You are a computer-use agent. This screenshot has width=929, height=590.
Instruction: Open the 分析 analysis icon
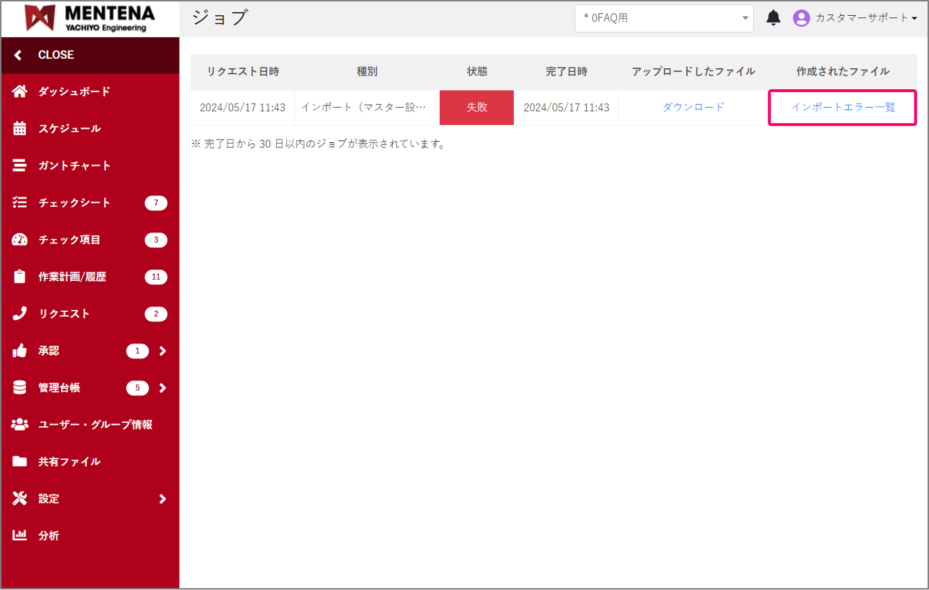(20, 535)
